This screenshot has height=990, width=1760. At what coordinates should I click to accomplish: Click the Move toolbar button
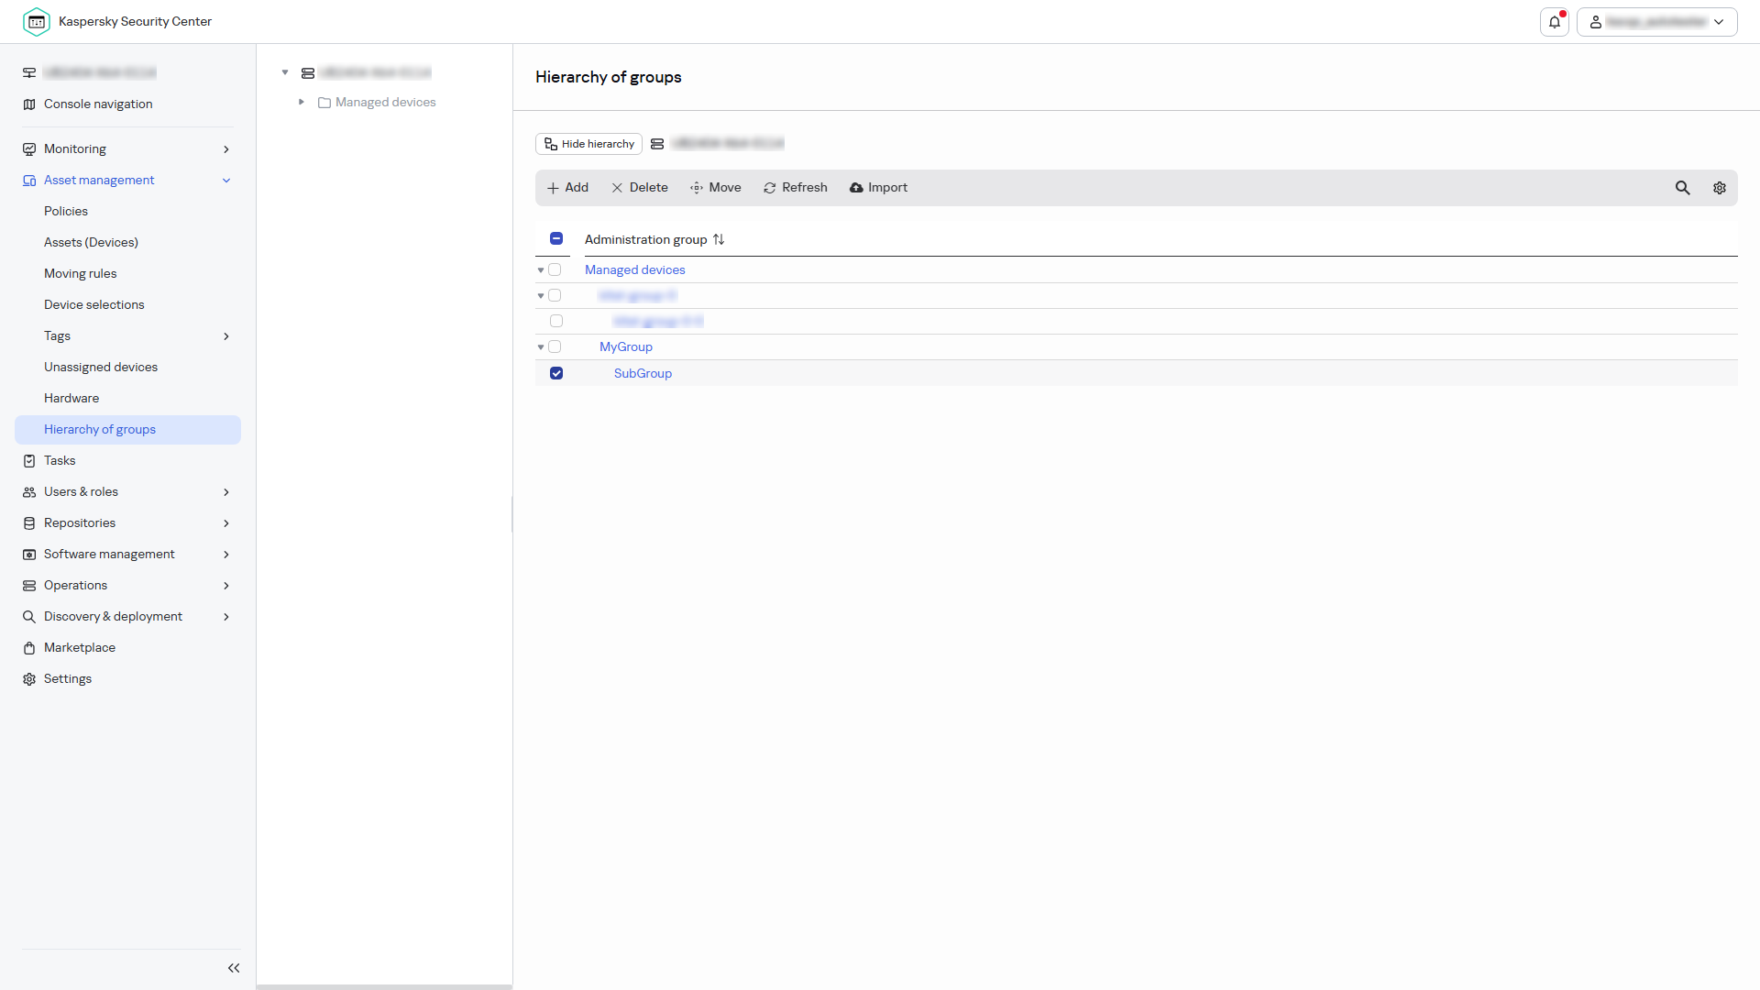(715, 188)
